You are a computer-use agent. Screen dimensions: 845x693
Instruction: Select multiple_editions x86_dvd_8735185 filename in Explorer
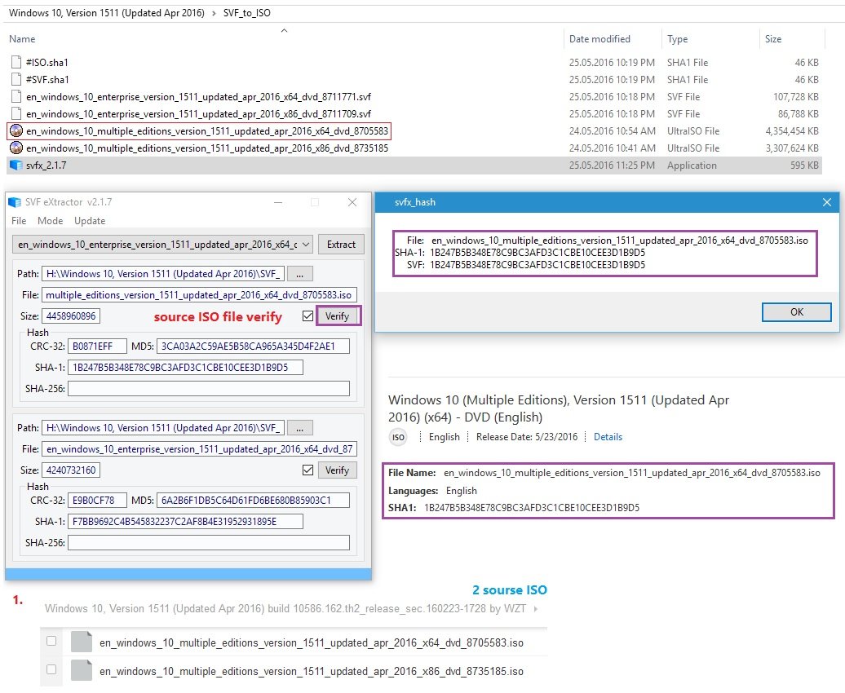pos(207,148)
